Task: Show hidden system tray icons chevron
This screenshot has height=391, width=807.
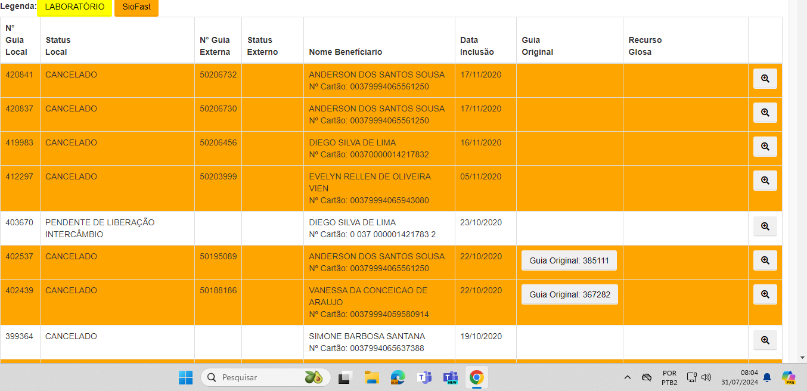Action: click(627, 377)
